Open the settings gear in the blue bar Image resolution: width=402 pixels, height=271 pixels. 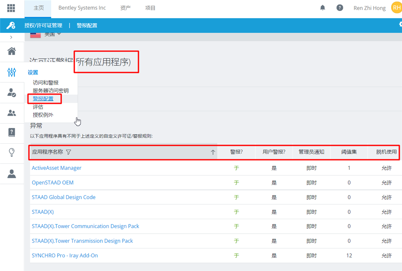pos(400,24)
